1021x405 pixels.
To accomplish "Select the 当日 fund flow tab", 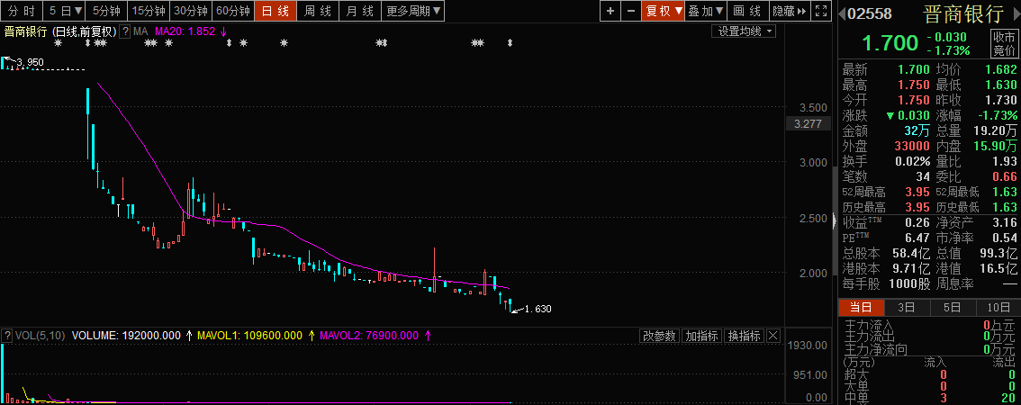I will 861,307.
